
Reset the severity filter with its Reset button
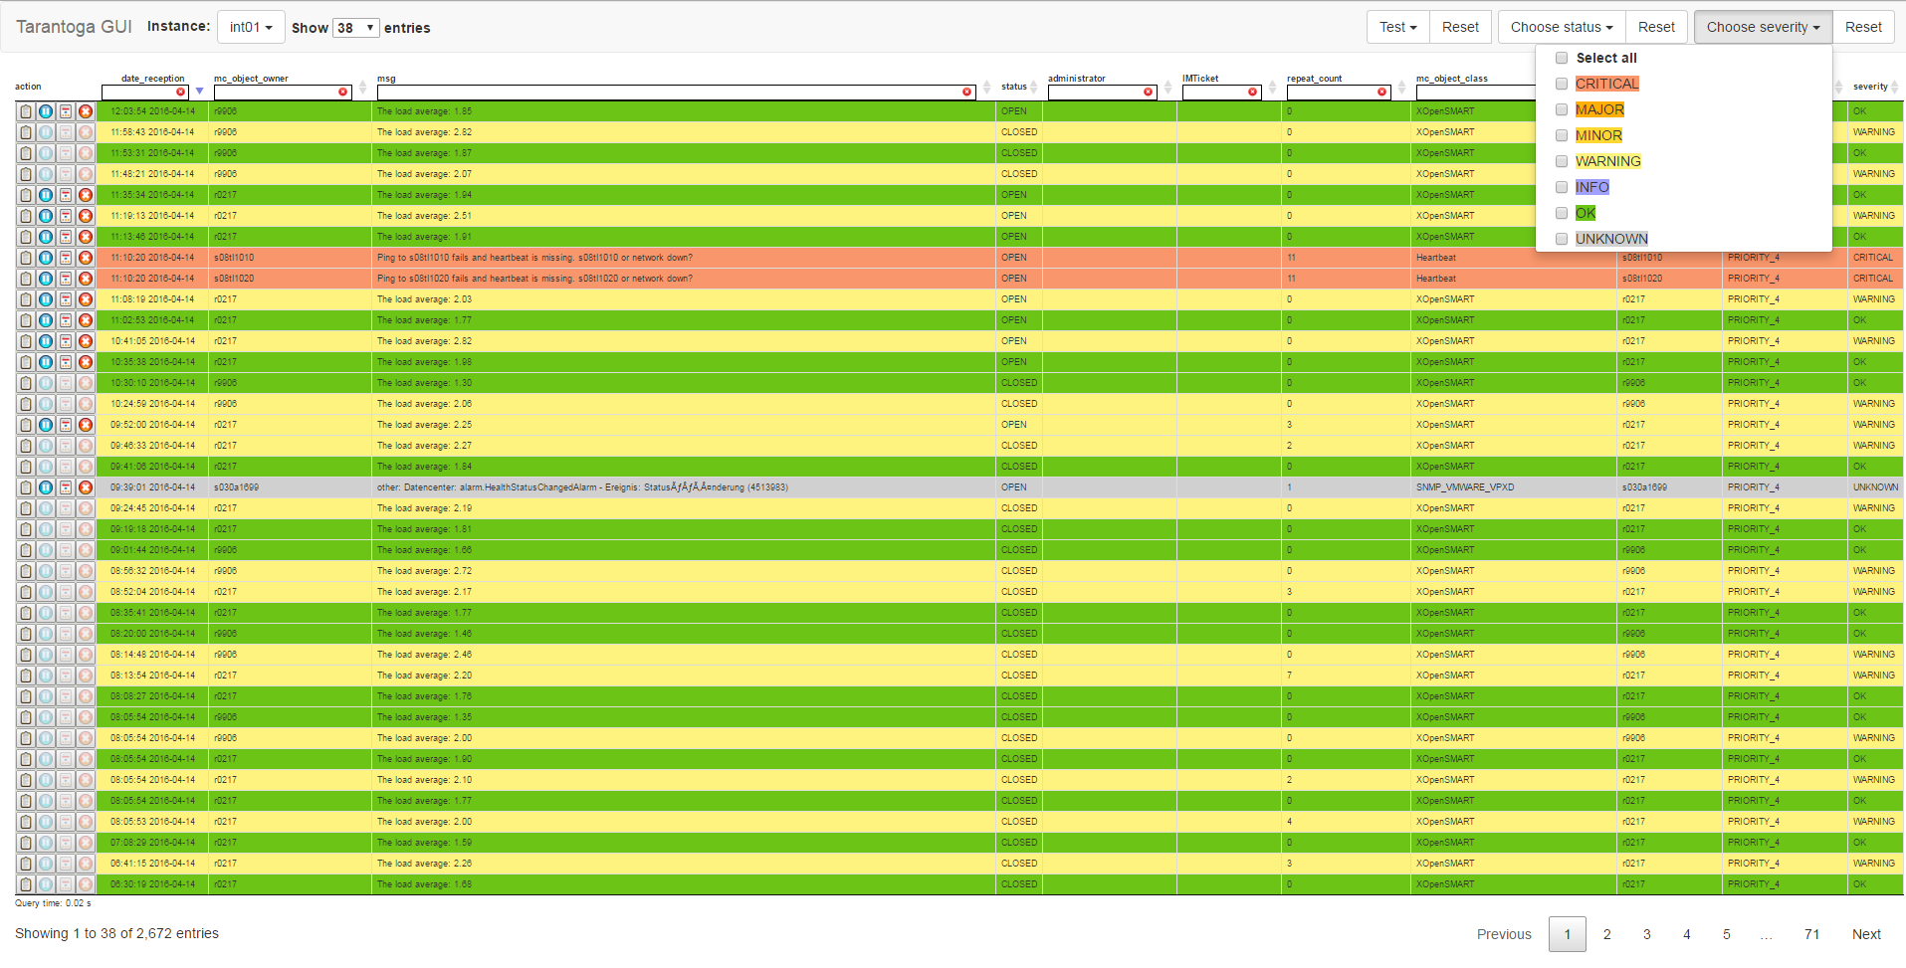[x=1863, y=27]
